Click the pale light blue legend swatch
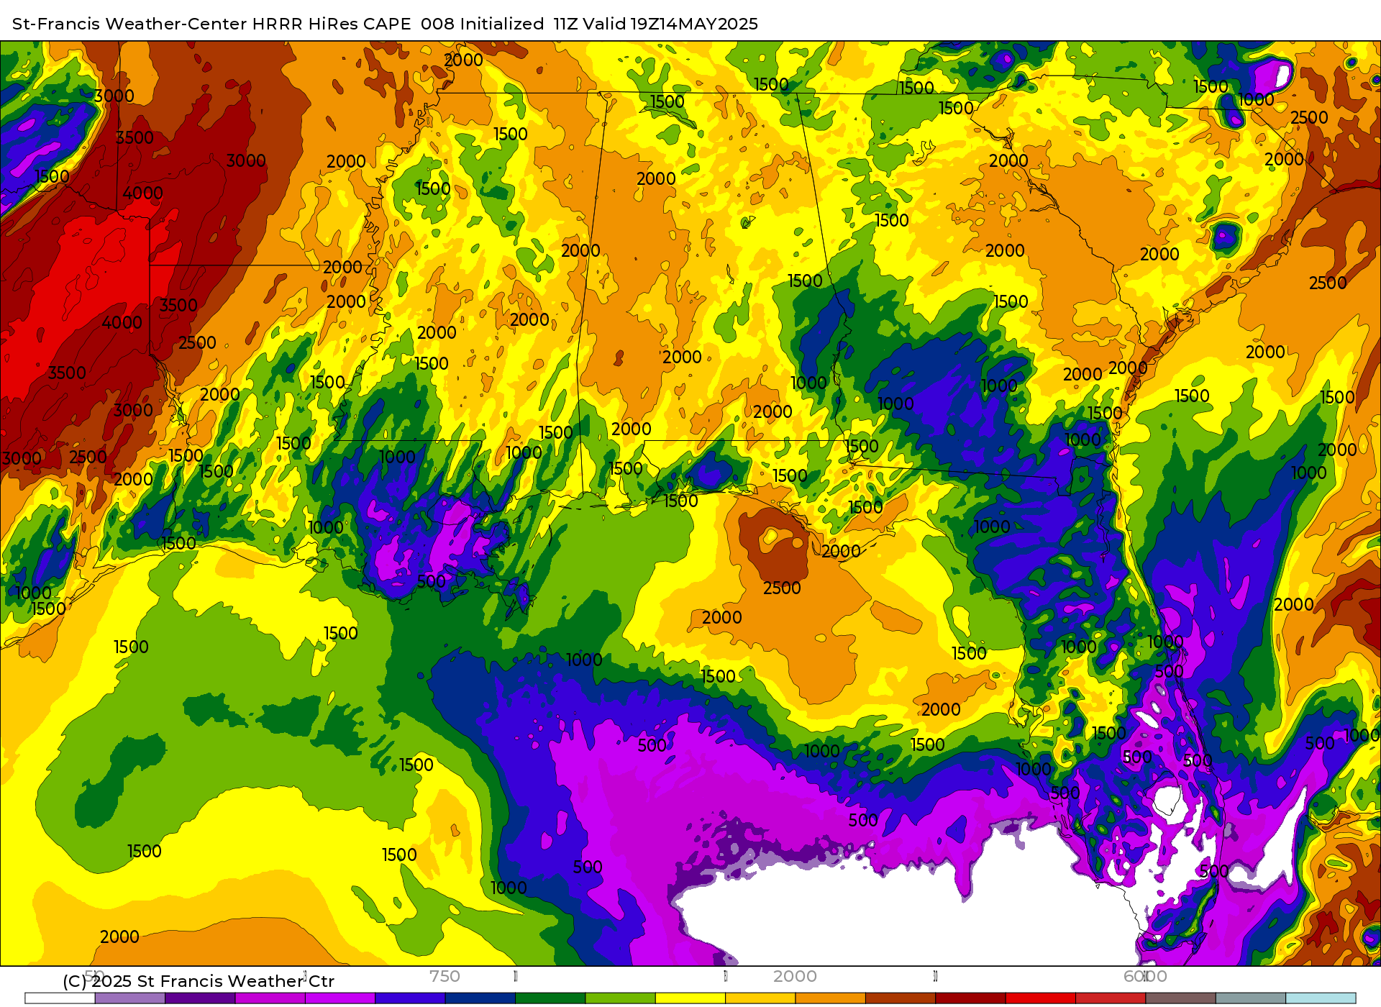1381x1007 pixels. 1321,998
